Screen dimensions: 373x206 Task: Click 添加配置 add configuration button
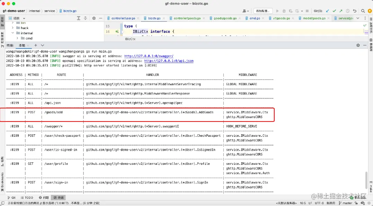263,11
